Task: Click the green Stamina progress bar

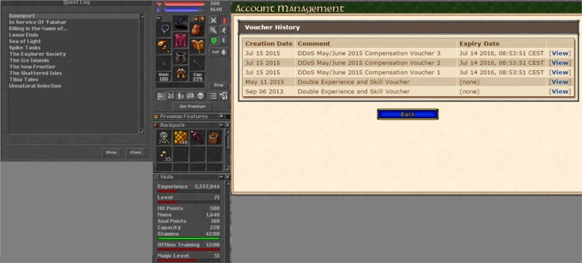Action: [x=188, y=238]
